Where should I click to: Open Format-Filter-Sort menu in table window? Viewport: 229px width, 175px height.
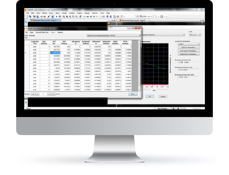click(42, 32)
